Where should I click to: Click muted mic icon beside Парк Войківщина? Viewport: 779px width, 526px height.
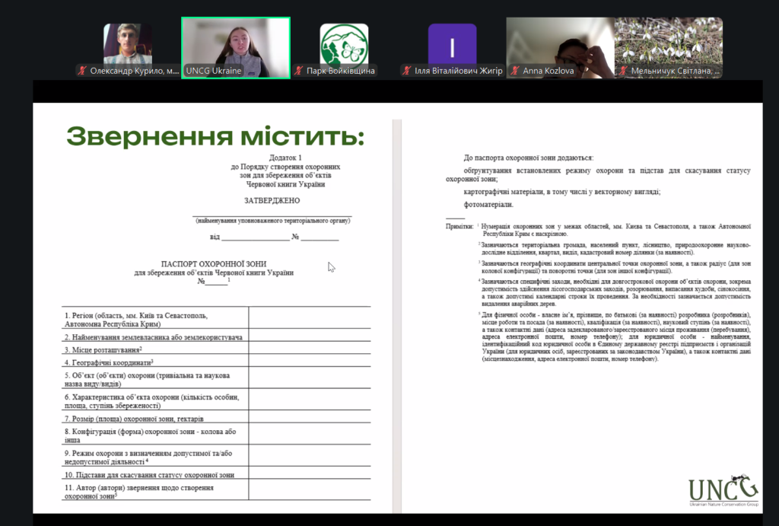[298, 71]
